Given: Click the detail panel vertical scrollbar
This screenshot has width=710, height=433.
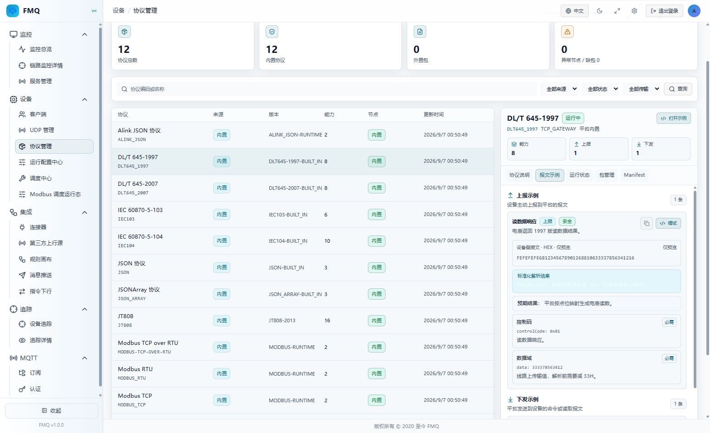Looking at the screenshot, I should coord(695,289).
